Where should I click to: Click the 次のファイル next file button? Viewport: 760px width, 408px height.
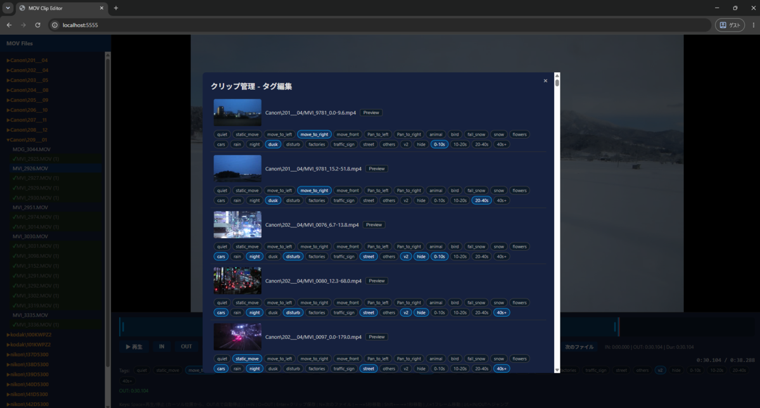click(579, 347)
